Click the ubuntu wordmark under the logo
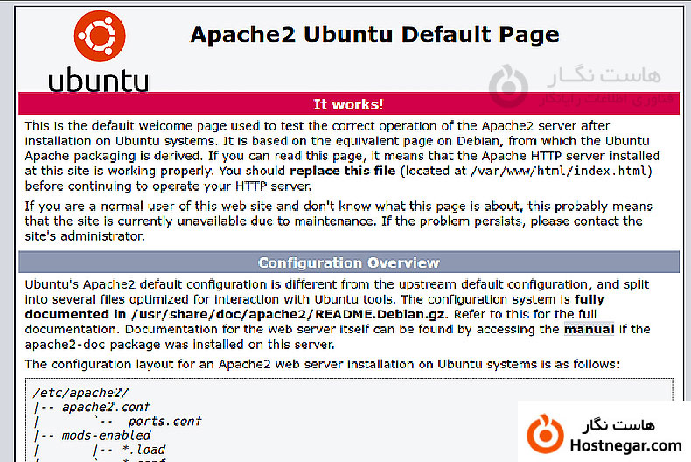The width and height of the screenshot is (691, 462). point(98,80)
